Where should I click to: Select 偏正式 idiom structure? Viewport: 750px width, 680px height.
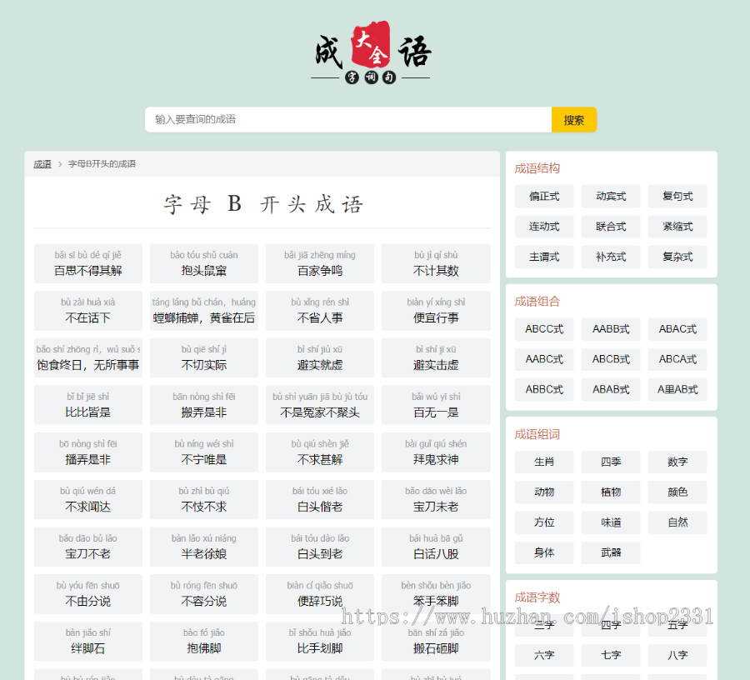[544, 197]
